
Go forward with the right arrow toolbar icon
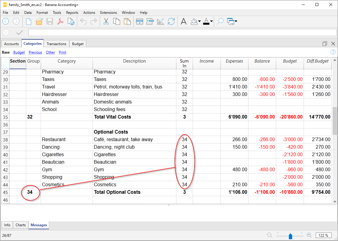click(16, 21)
